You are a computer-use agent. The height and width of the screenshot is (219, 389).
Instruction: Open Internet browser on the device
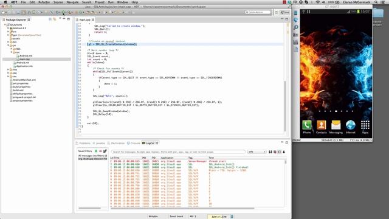[x=351, y=127]
